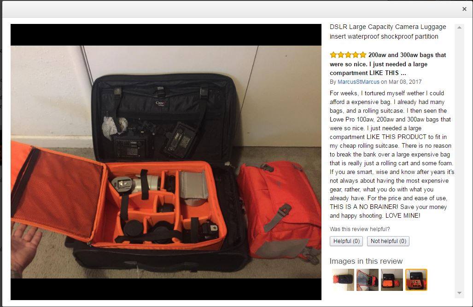473x307 pixels.
Task: Click the DSLR Large Capacity Camera Luggage title
Action: 388,32
